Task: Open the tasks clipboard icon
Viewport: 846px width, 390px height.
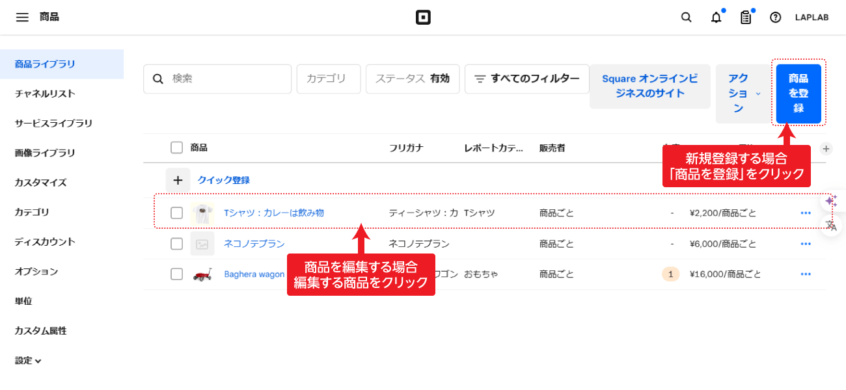Action: tap(746, 17)
